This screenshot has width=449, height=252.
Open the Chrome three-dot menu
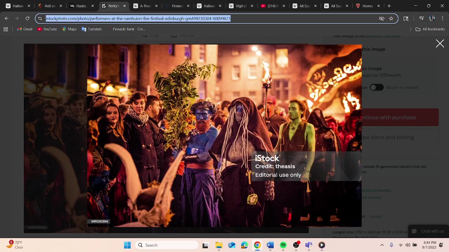point(442,18)
